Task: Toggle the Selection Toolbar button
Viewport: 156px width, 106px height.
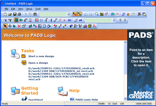Action: (75, 14)
